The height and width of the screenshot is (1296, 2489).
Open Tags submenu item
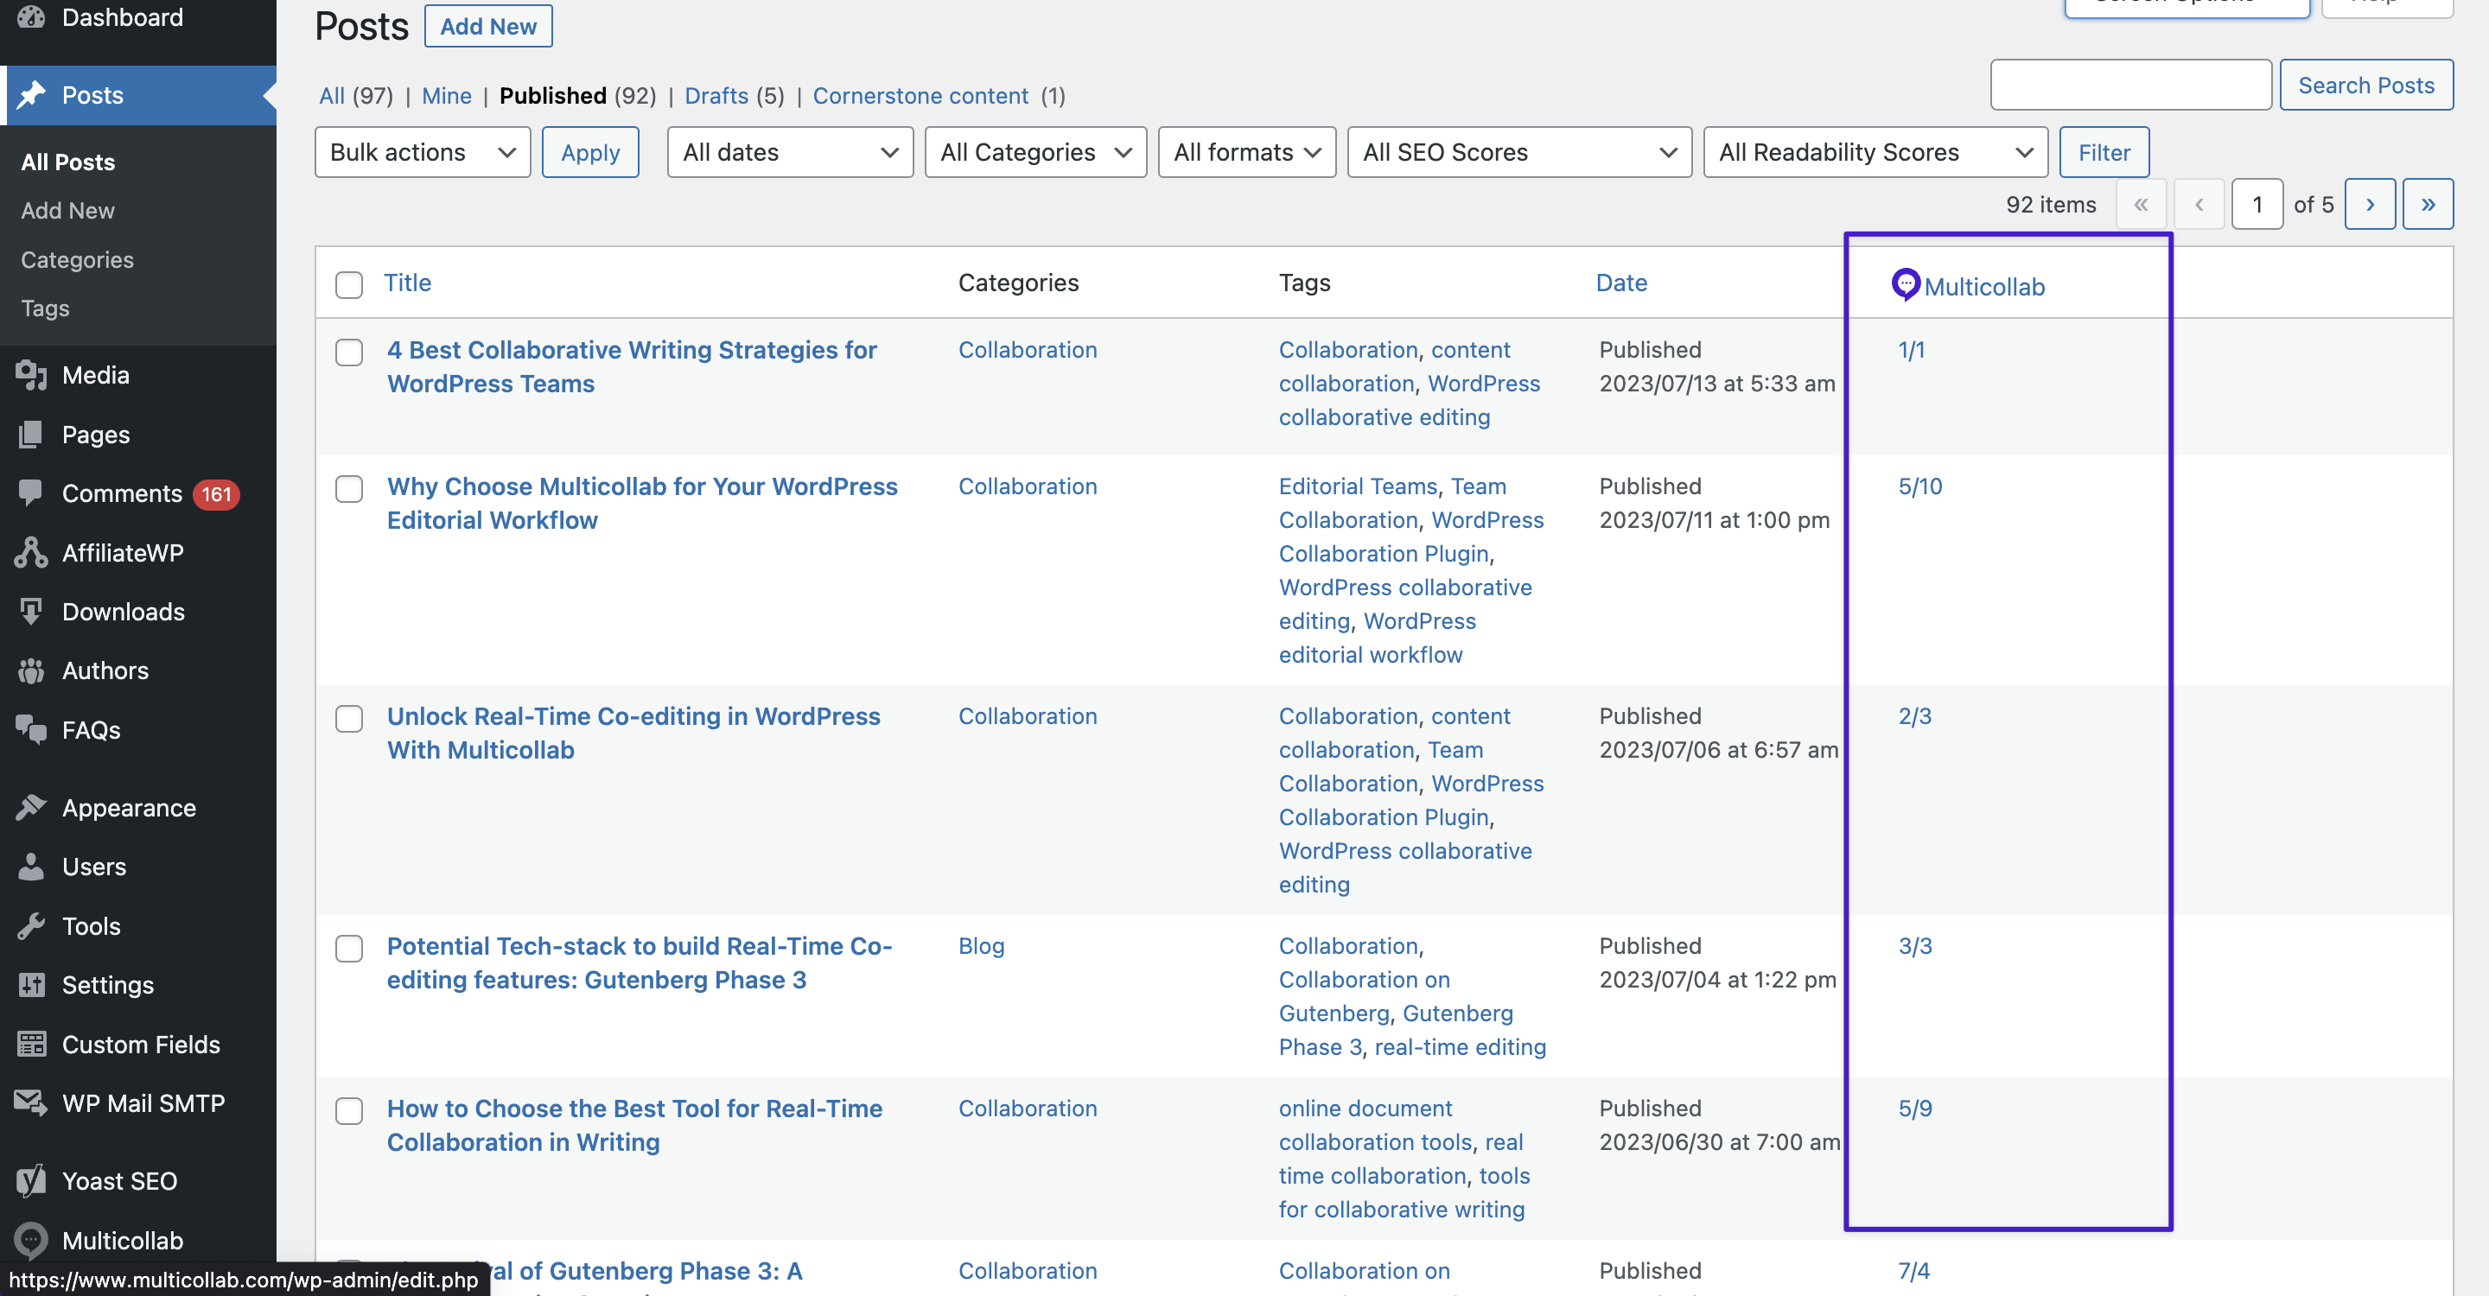[x=46, y=308]
